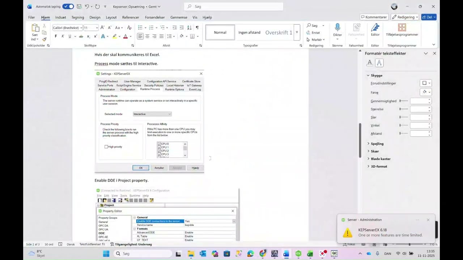
Task: Undo the last action
Action: pyautogui.click(x=87, y=6)
